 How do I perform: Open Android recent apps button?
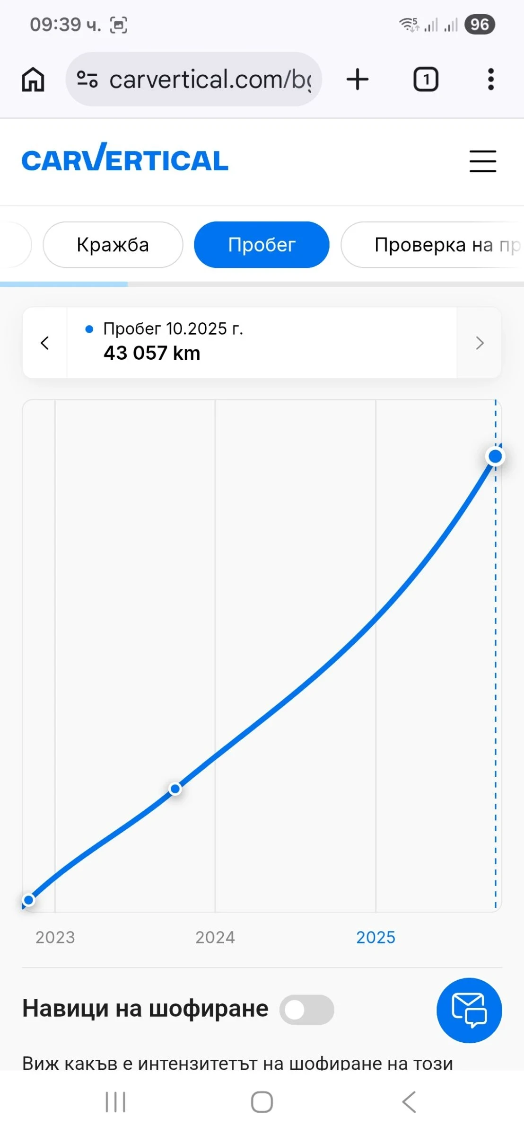[x=115, y=1102]
